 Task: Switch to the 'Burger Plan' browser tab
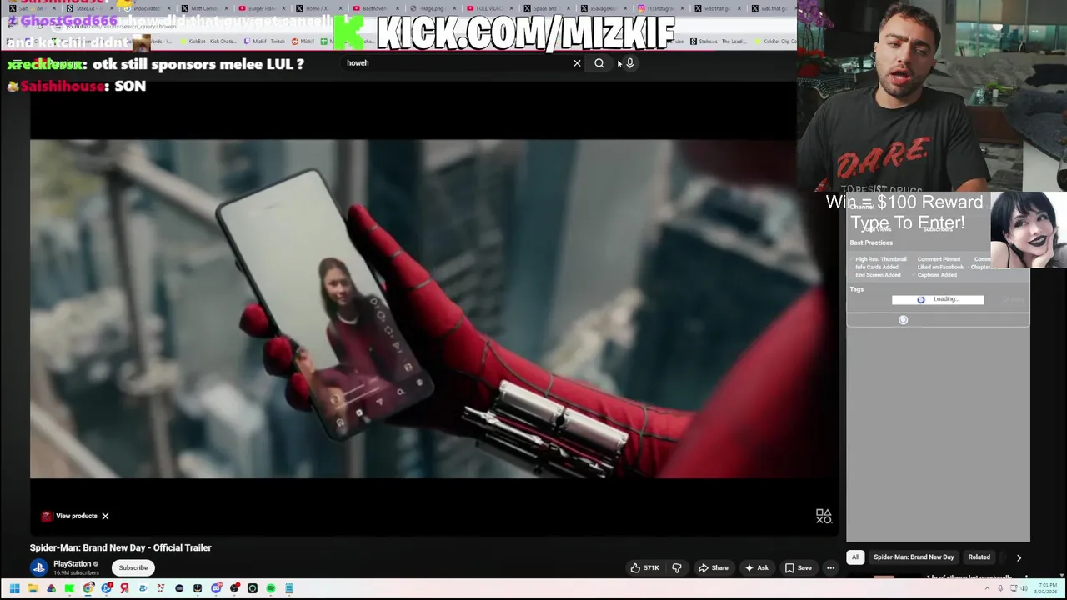261,9
